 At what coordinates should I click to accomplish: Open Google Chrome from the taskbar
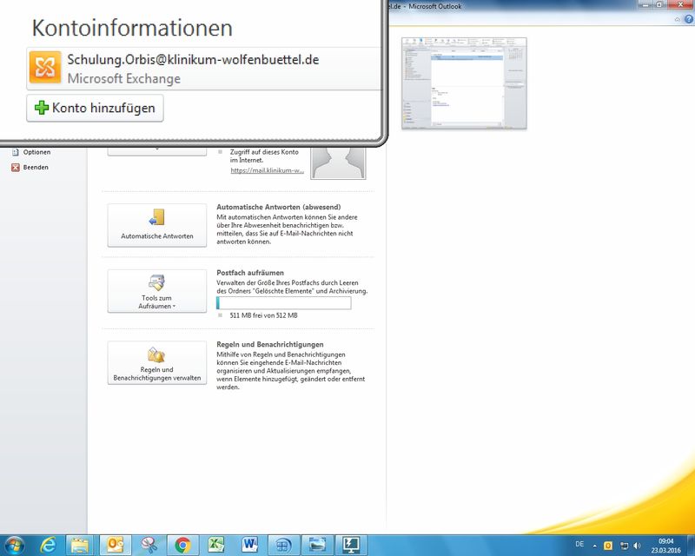(182, 545)
